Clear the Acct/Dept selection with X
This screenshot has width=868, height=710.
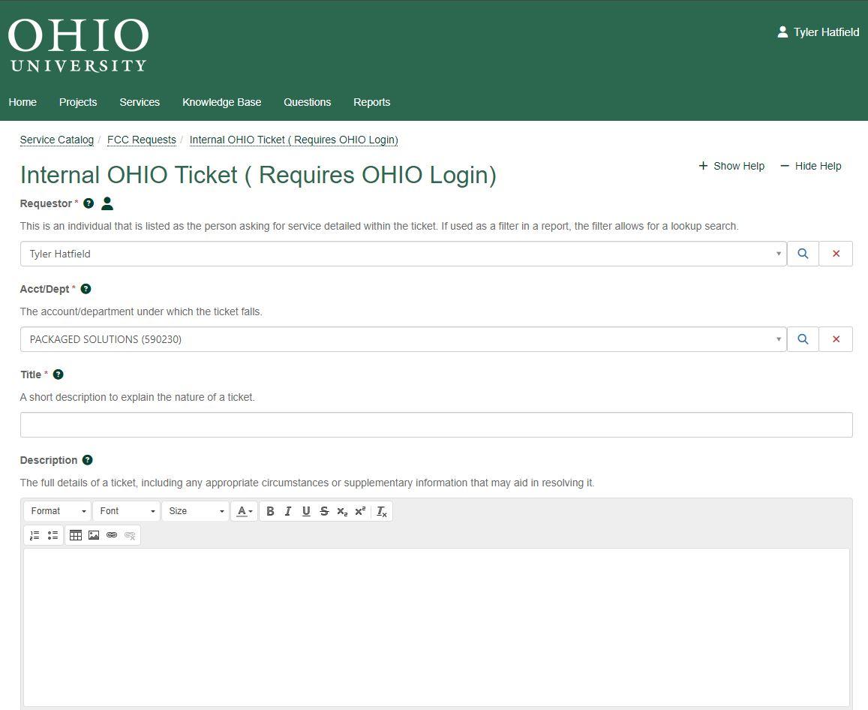[x=836, y=339]
